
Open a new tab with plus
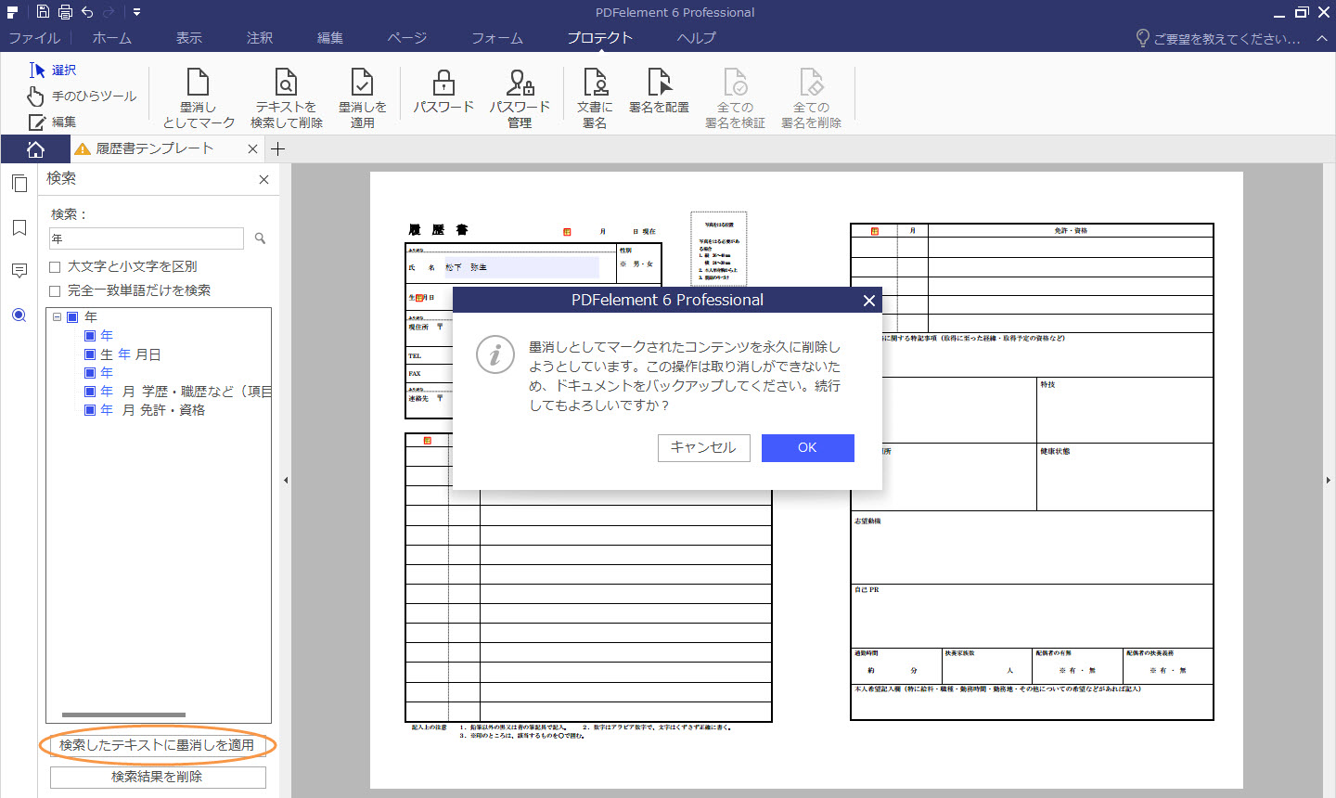click(277, 148)
